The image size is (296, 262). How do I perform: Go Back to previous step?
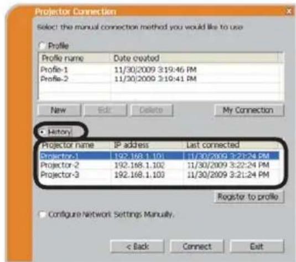137,246
